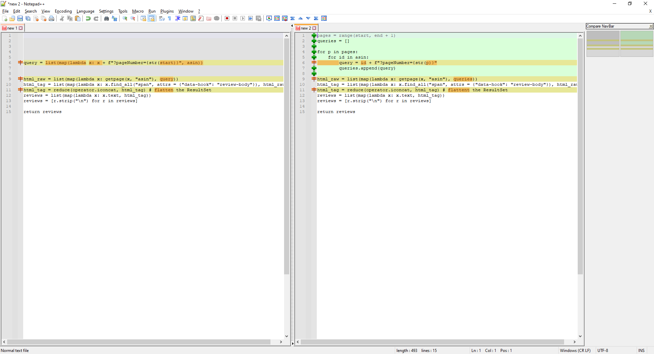Click line 6 query text in left pane
This screenshot has width=654, height=354.
pos(113,63)
